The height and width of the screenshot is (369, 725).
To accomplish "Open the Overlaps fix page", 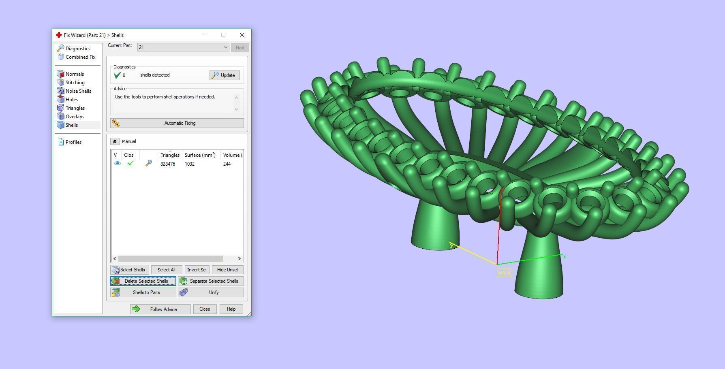I will (75, 117).
